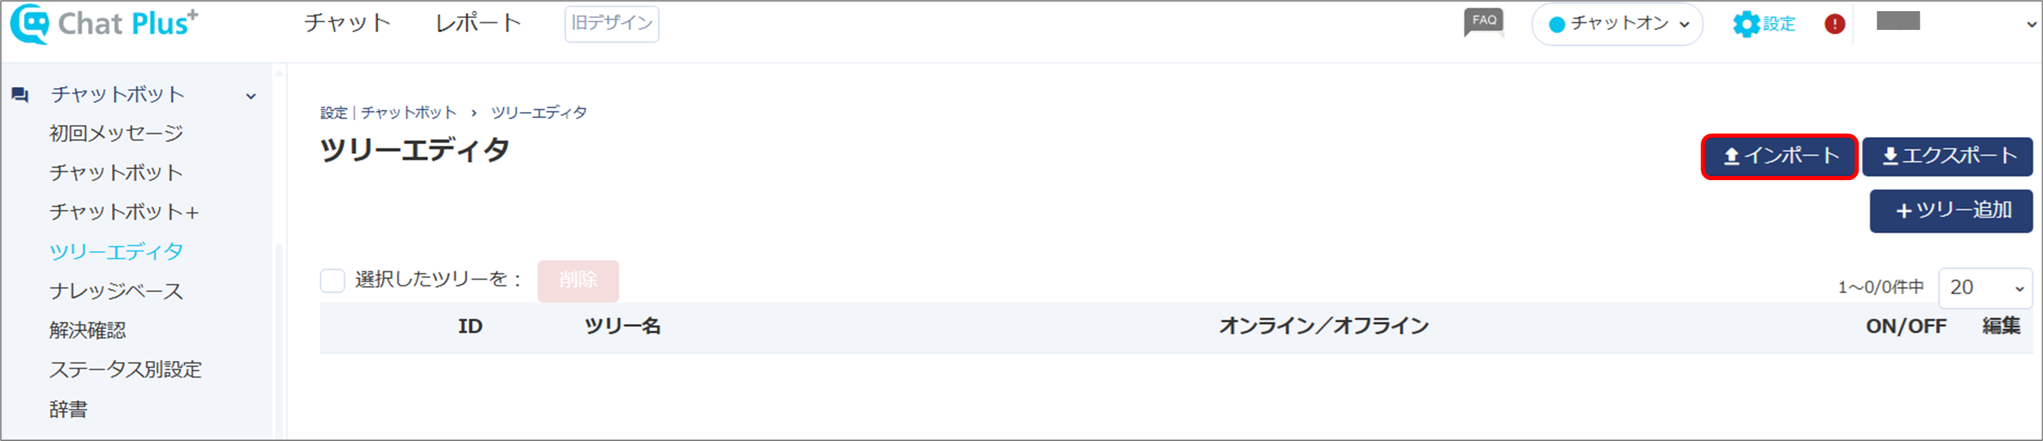Viewport: 2043px width, 441px height.
Task: Open ナレッジベース in the sidebar
Action: pyautogui.click(x=116, y=291)
